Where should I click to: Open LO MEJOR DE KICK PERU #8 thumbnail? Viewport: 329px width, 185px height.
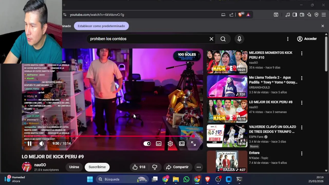tap(227, 111)
